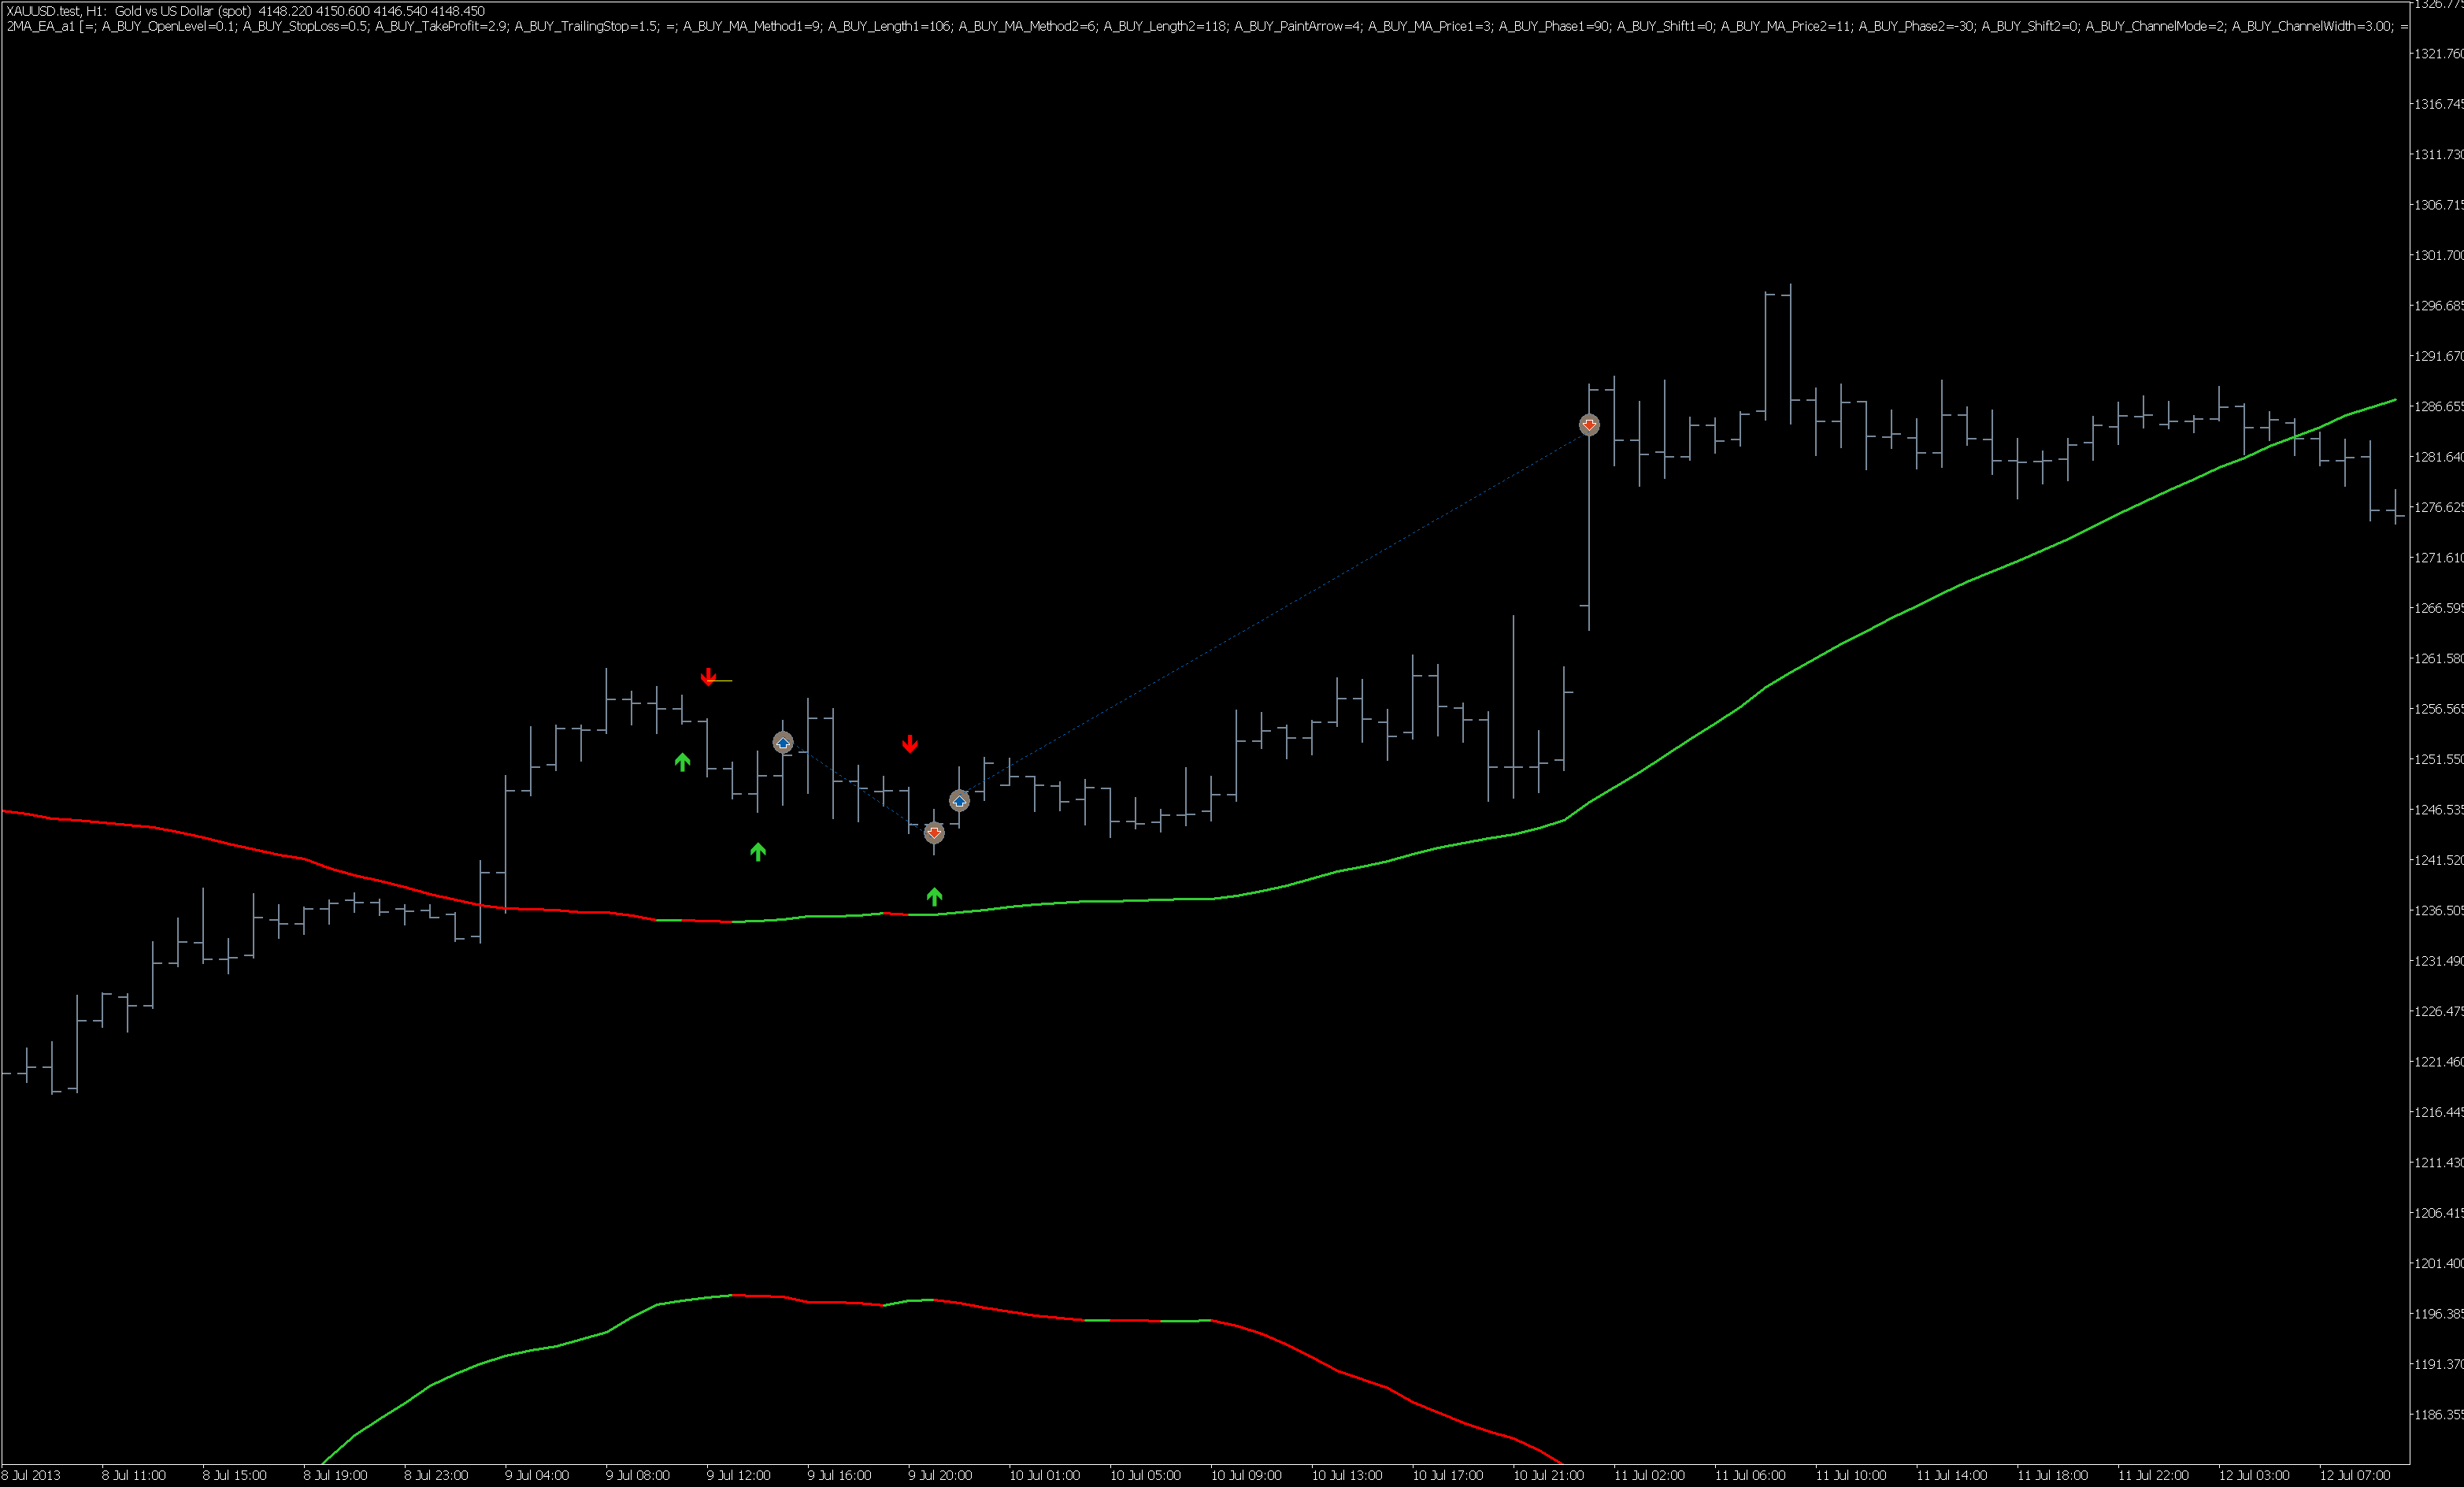Screen dimensions: 2464x1487
Task: Click the '10 Jul 21:00' time axis label
Action: pos(1548,1475)
